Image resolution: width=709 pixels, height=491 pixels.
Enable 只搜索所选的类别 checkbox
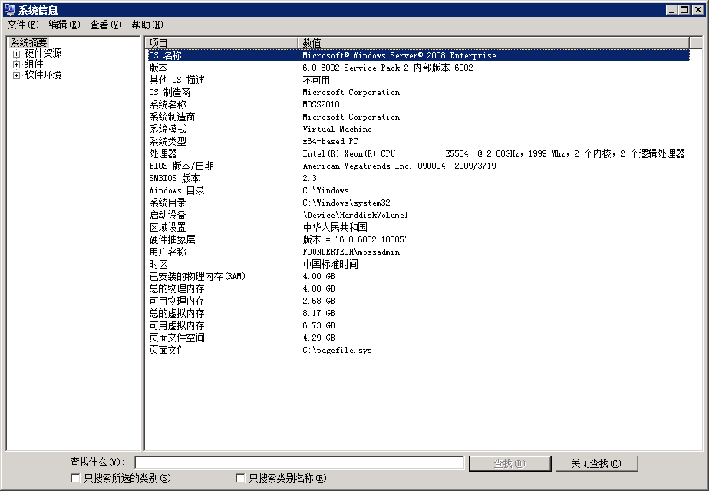75,478
